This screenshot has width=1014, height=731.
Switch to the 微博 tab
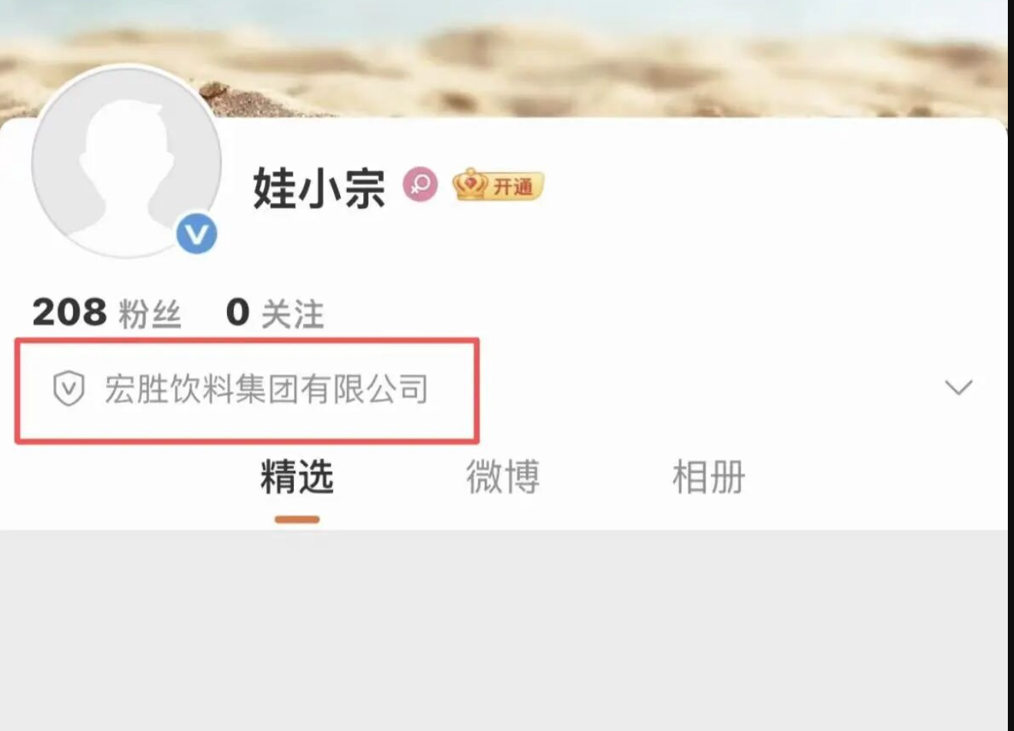[503, 477]
